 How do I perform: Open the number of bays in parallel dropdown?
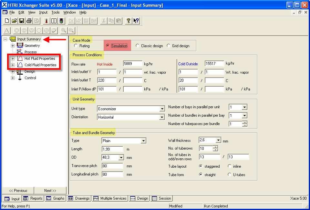click(x=244, y=107)
